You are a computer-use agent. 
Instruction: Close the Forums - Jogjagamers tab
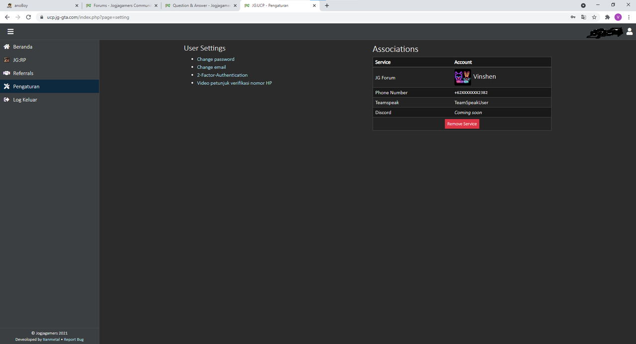156,5
